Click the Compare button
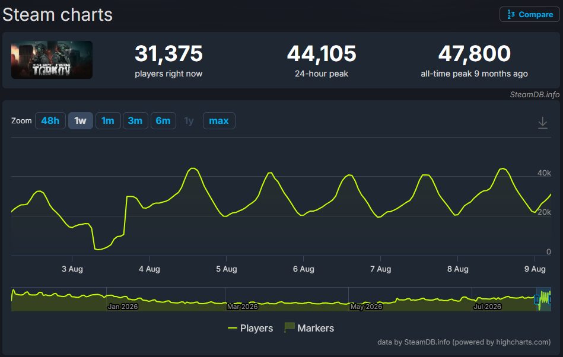563x357 pixels. 530,14
